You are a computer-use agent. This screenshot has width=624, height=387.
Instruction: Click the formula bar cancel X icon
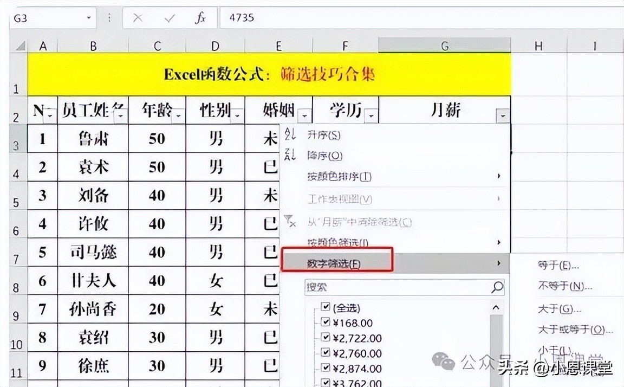[x=138, y=18]
